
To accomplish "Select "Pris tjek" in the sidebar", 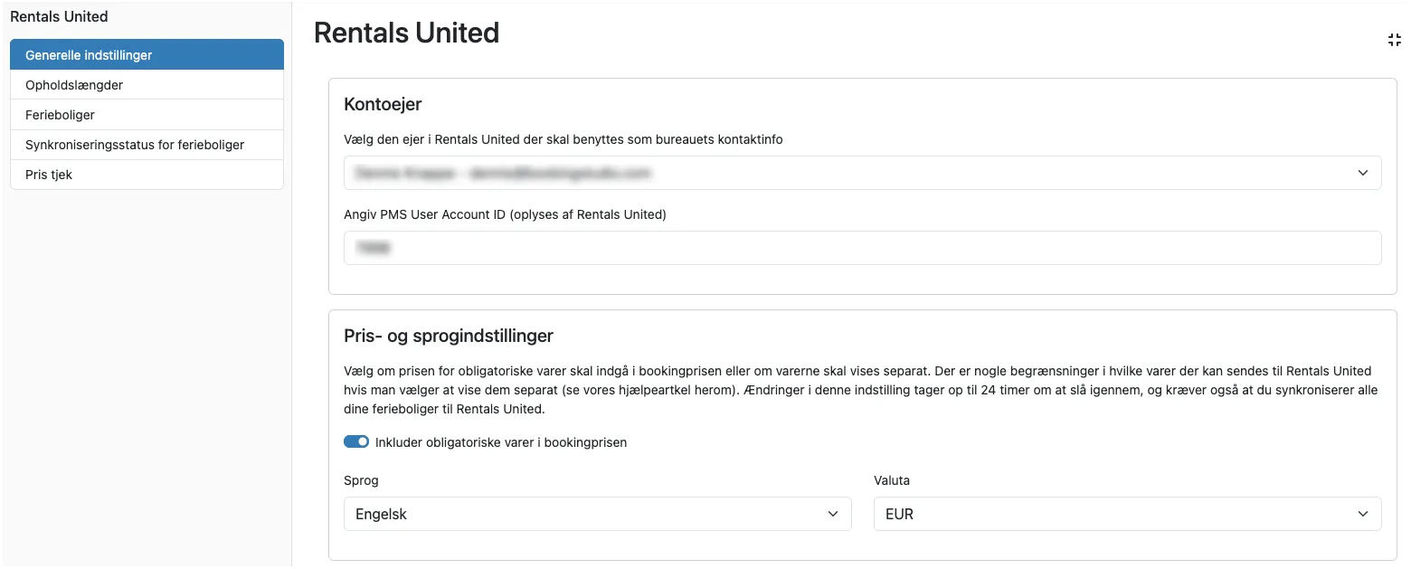I will [48, 174].
